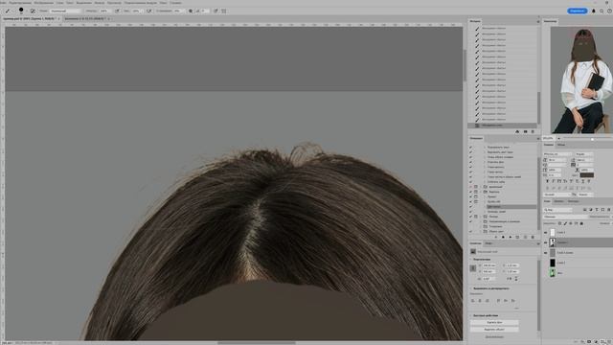Enable pressure for opacity in options bar

point(117,11)
